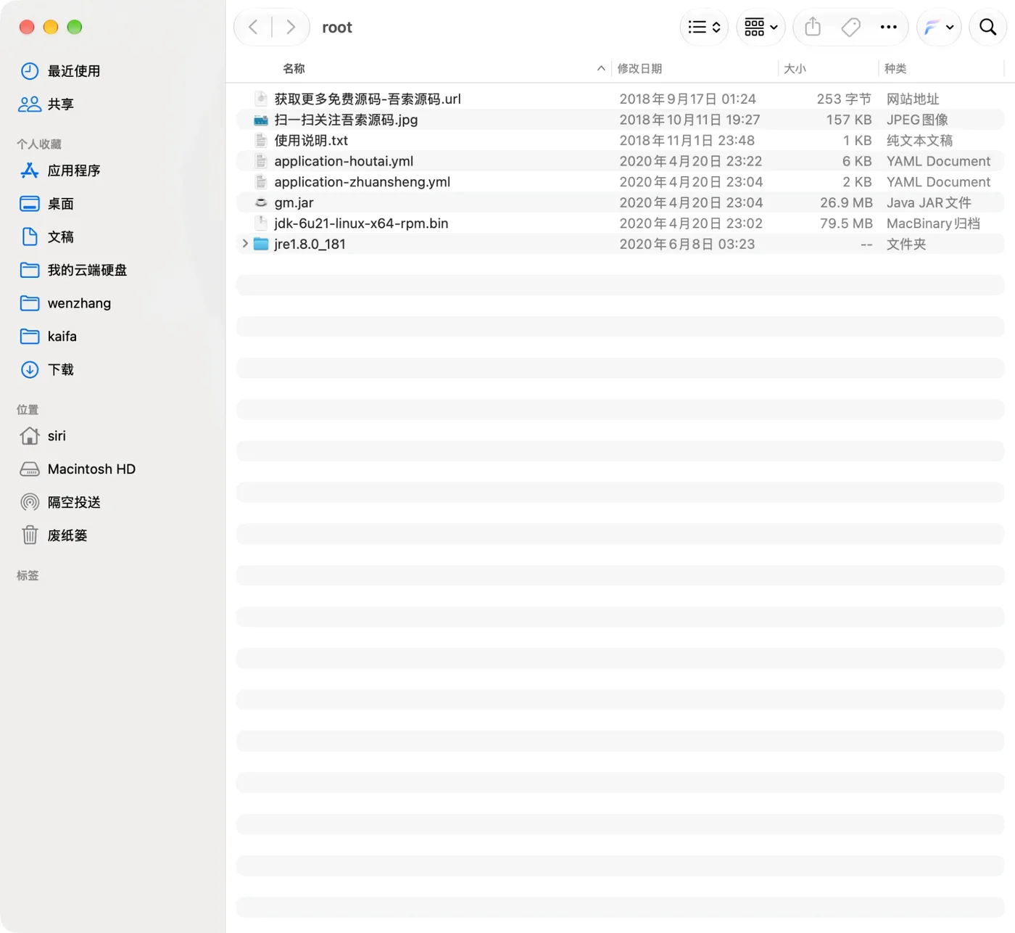Open the group-by grid dropdown

tap(761, 28)
